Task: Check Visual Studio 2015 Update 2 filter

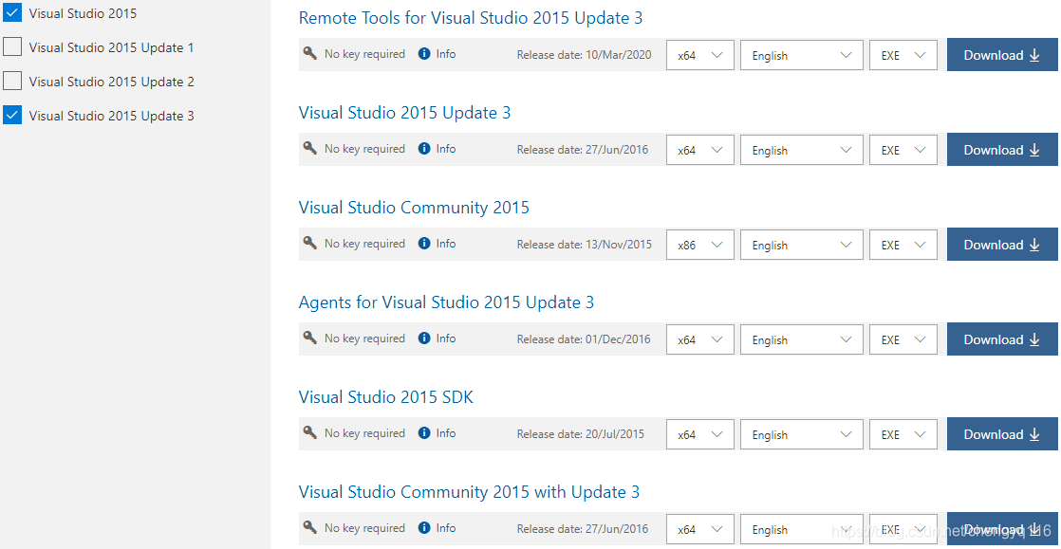Action: point(13,82)
